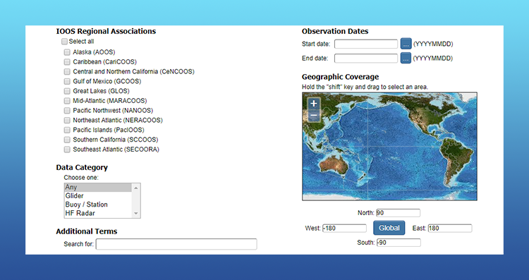
Task: Focus the Start date input field
Action: pyautogui.click(x=366, y=44)
